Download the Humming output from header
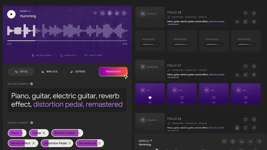The image size is (267, 150). (117, 13)
